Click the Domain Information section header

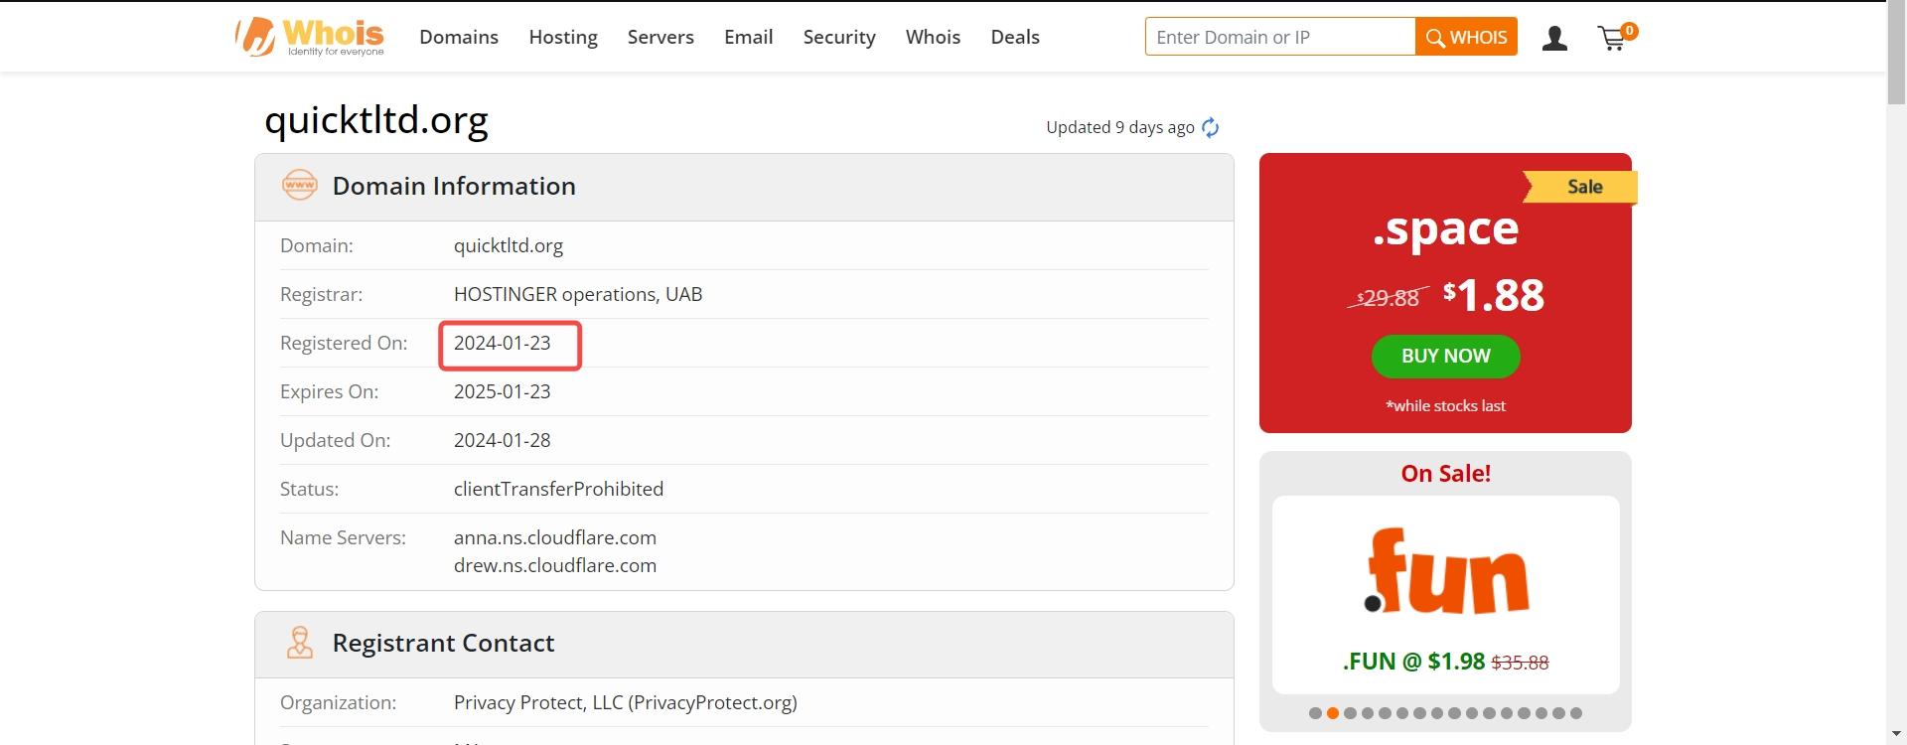(x=744, y=187)
